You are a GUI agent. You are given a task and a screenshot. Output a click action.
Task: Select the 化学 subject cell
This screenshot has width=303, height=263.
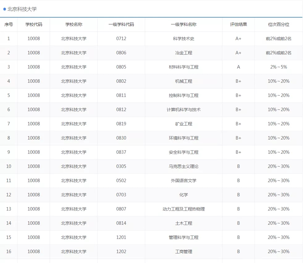[x=183, y=195]
